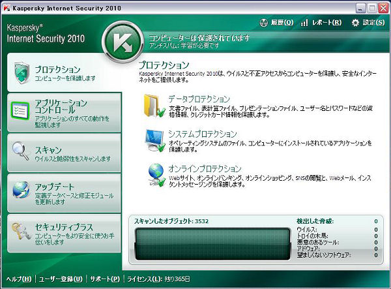Viewport: 391px width, 289px height.
Task: Open the アップデート section
Action: pyautogui.click(x=64, y=193)
